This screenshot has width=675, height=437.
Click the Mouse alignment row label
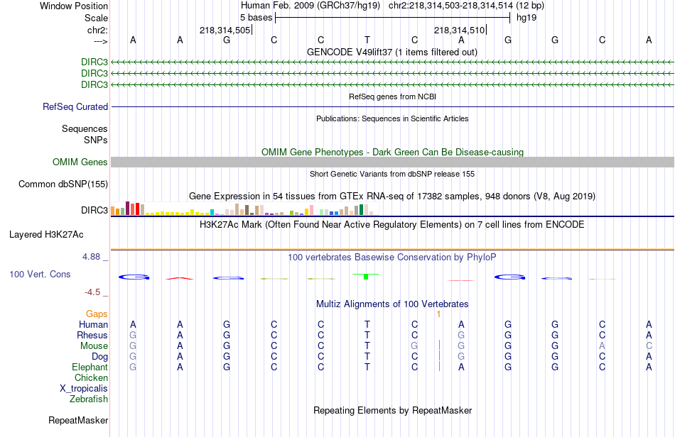pyautogui.click(x=94, y=346)
